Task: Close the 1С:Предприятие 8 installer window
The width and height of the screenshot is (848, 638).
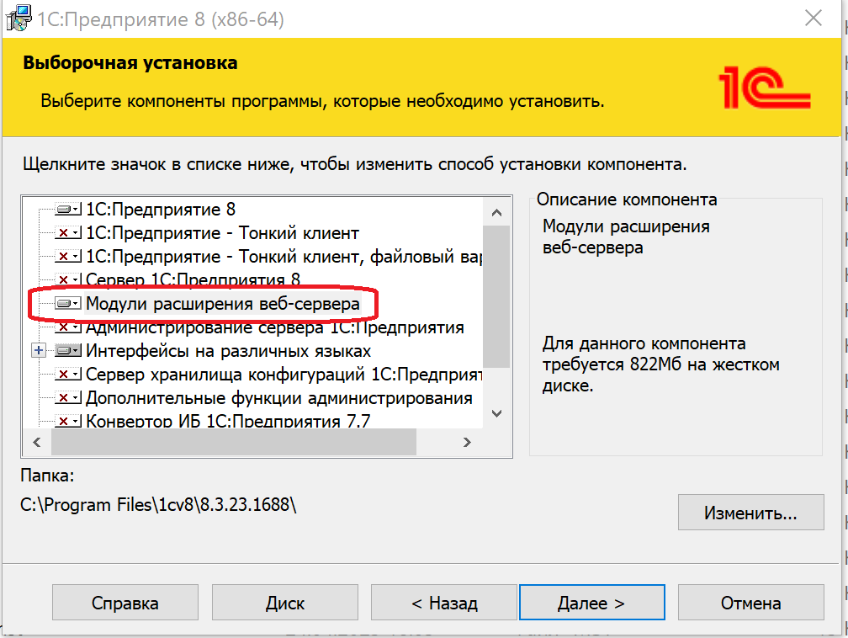Action: (813, 19)
